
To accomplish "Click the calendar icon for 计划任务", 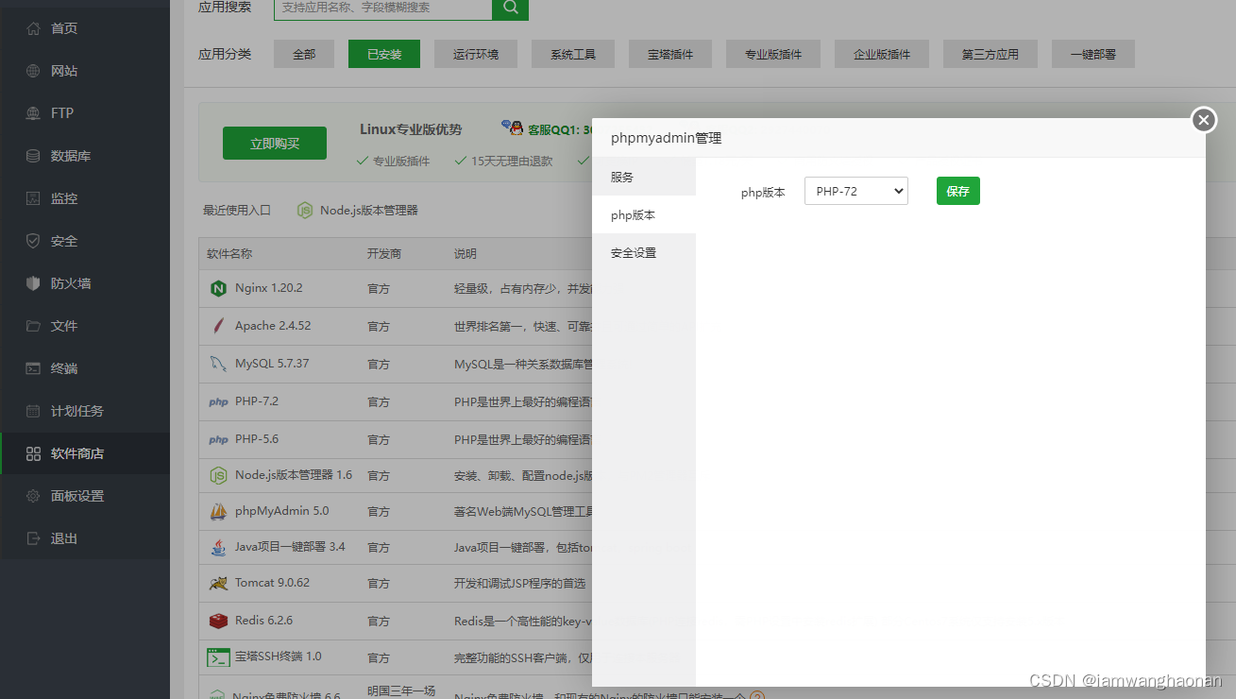I will 33,411.
